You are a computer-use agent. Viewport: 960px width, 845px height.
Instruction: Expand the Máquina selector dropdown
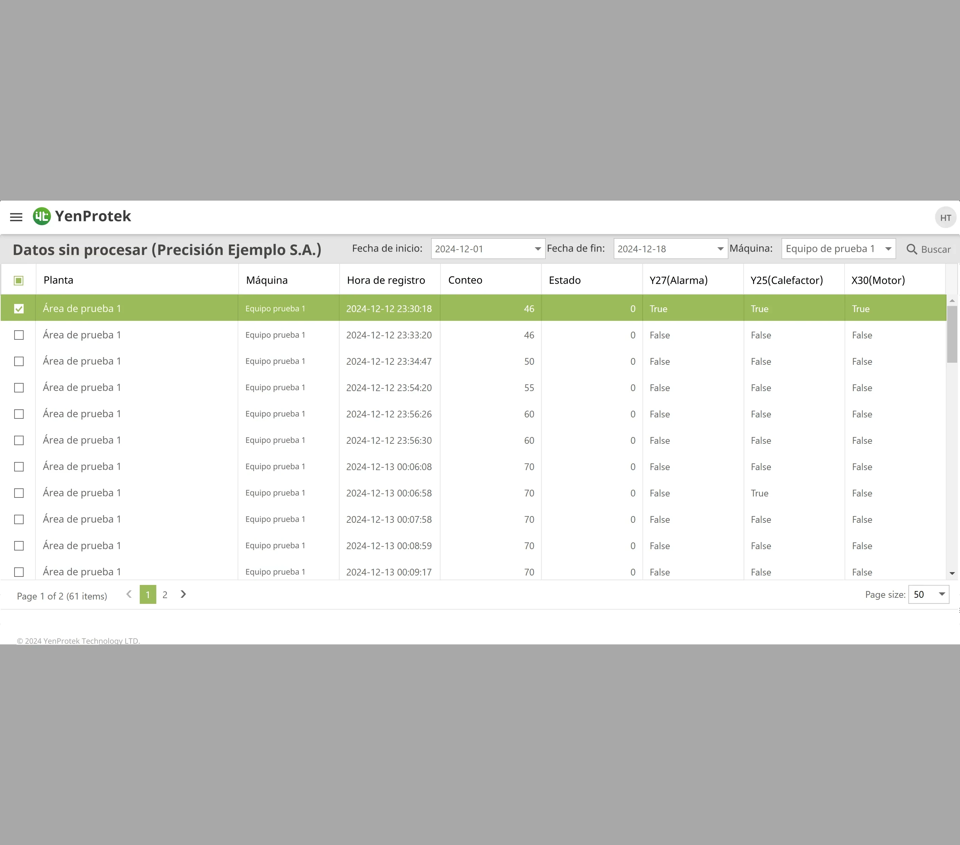tap(888, 249)
